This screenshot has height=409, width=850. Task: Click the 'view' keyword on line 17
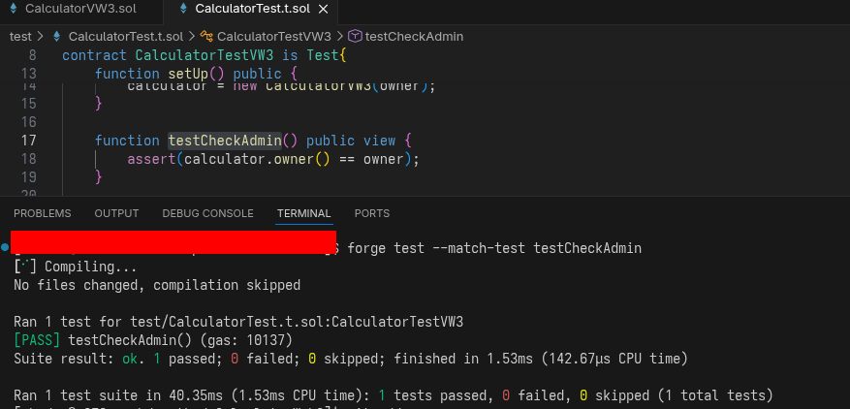tap(380, 141)
